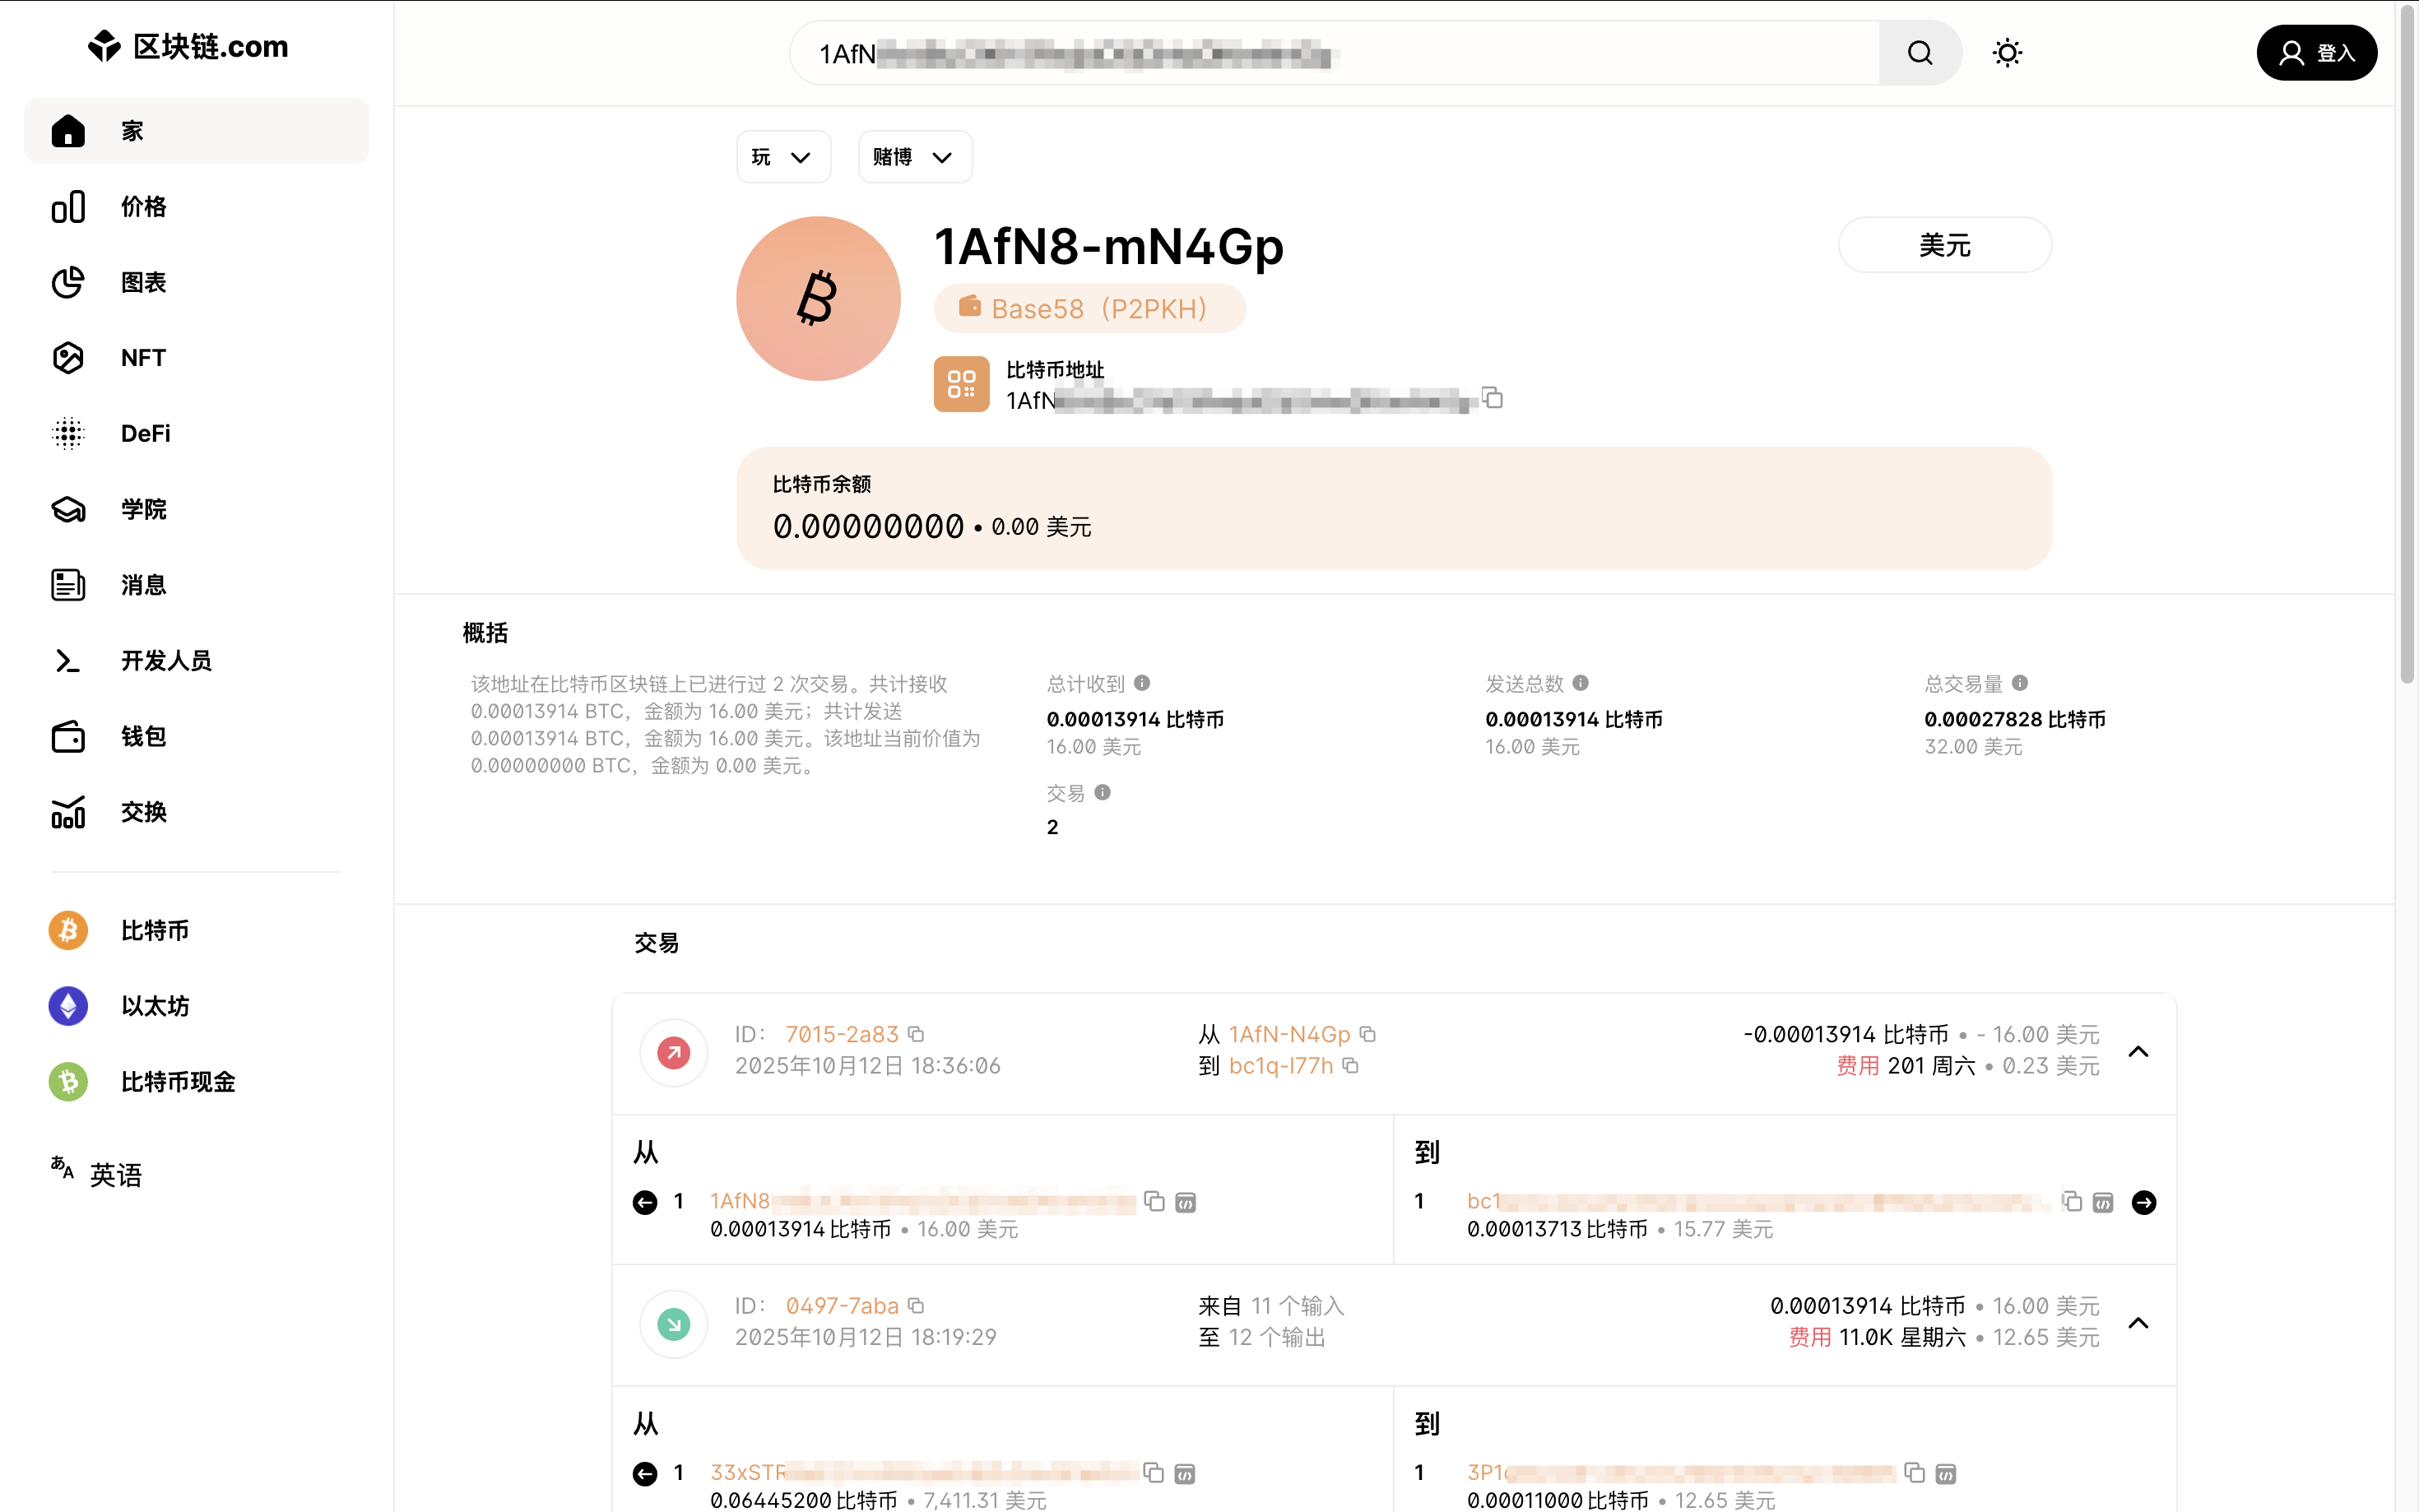Collapse transaction 7015-2a83 details
Viewport: 2419px width, 1512px height.
tap(2139, 1051)
